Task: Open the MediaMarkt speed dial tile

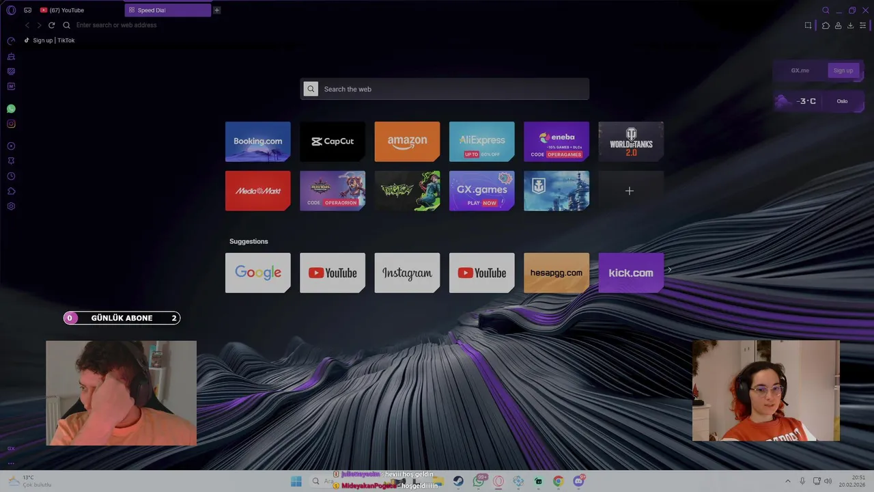Action: (x=258, y=191)
